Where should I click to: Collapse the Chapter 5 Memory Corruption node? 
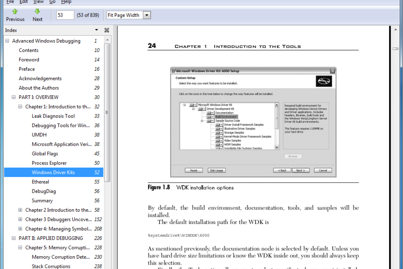pyautogui.click(x=20, y=247)
